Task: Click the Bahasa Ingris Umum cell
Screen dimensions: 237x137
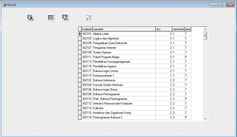Action: pos(124,71)
